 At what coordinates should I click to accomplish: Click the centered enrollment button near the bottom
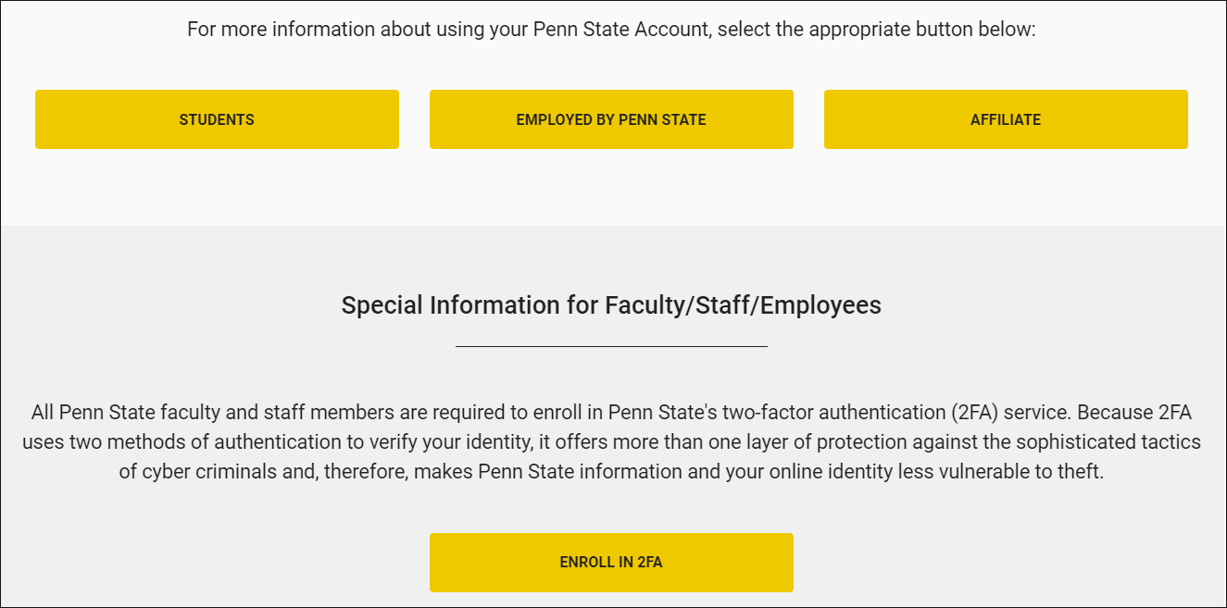(x=611, y=562)
